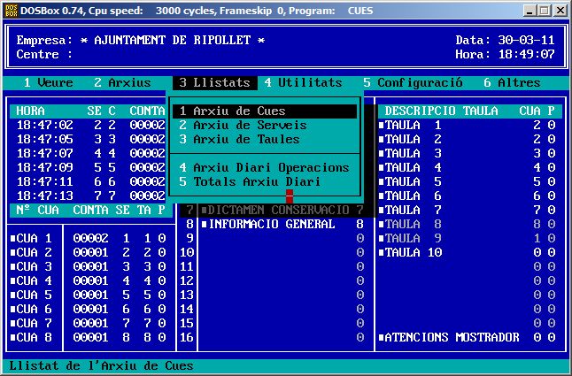Viewport: 572px width, 376px height.
Task: Select the CUA 5 queue row
Action: pyautogui.click(x=35, y=295)
